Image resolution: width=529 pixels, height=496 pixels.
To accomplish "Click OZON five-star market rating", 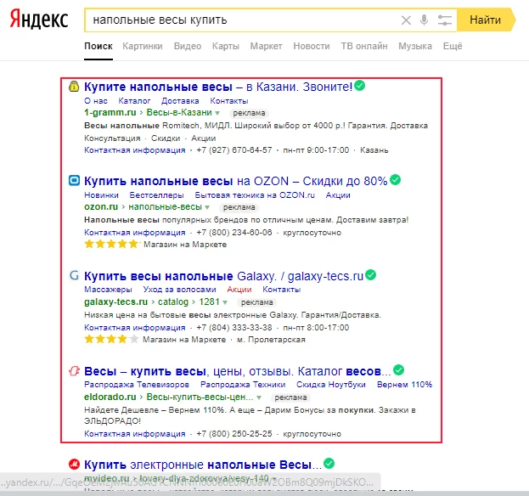I will click(111, 244).
